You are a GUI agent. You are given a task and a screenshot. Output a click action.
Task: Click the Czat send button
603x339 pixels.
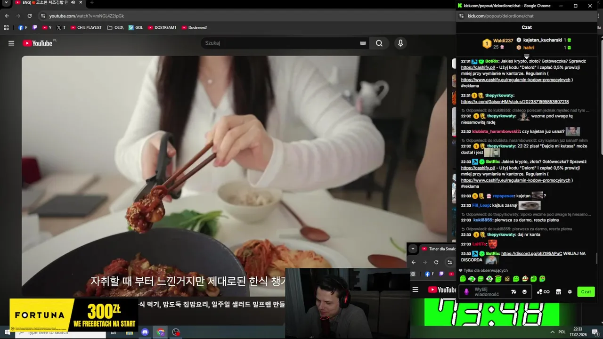586,292
